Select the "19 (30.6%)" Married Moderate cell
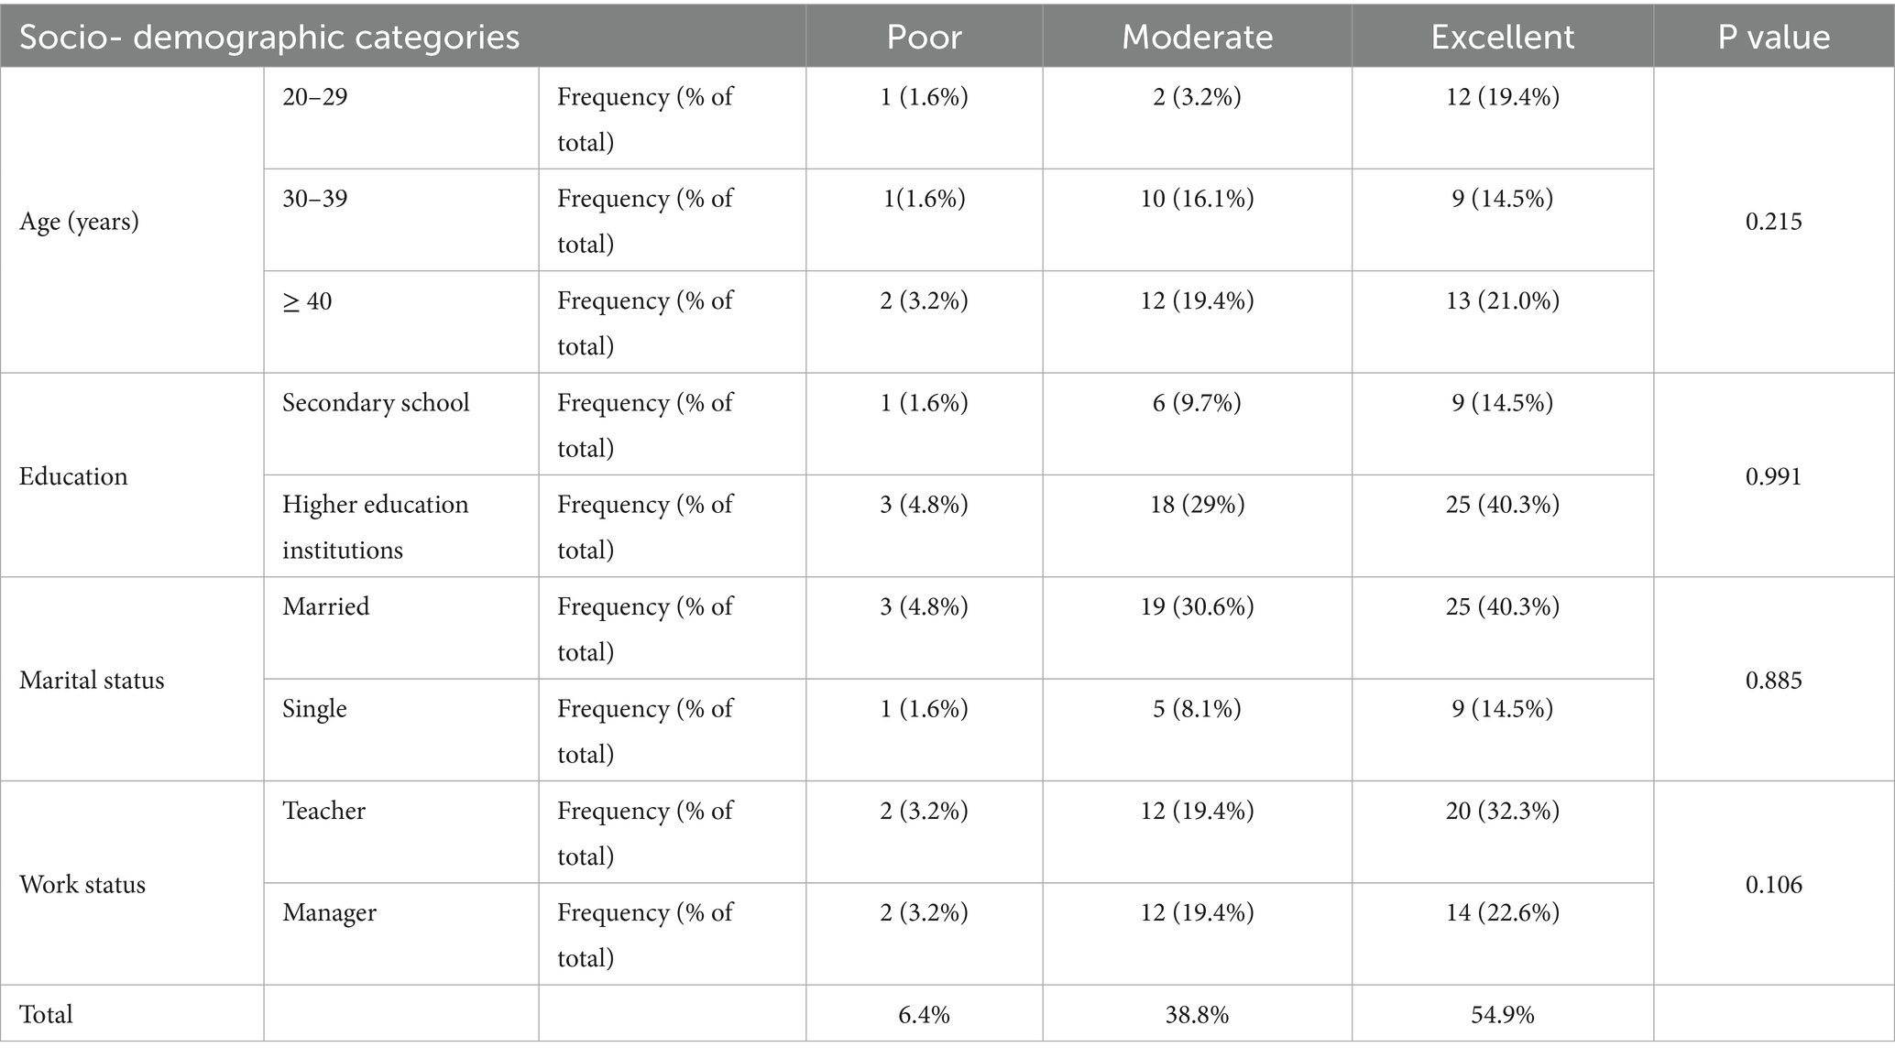This screenshot has width=1895, height=1058. 1197,606
